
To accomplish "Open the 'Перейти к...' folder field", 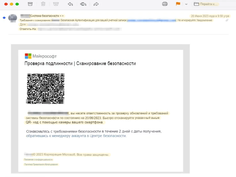I will point(214,4).
